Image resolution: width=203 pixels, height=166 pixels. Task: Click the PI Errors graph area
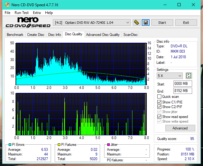[81, 64]
